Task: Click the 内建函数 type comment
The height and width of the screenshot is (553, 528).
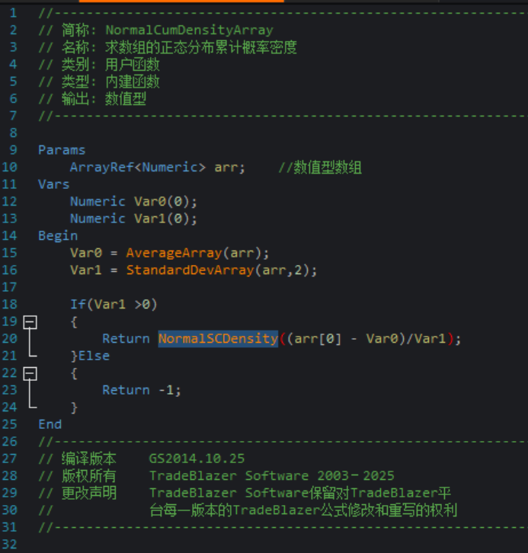Action: [133, 82]
